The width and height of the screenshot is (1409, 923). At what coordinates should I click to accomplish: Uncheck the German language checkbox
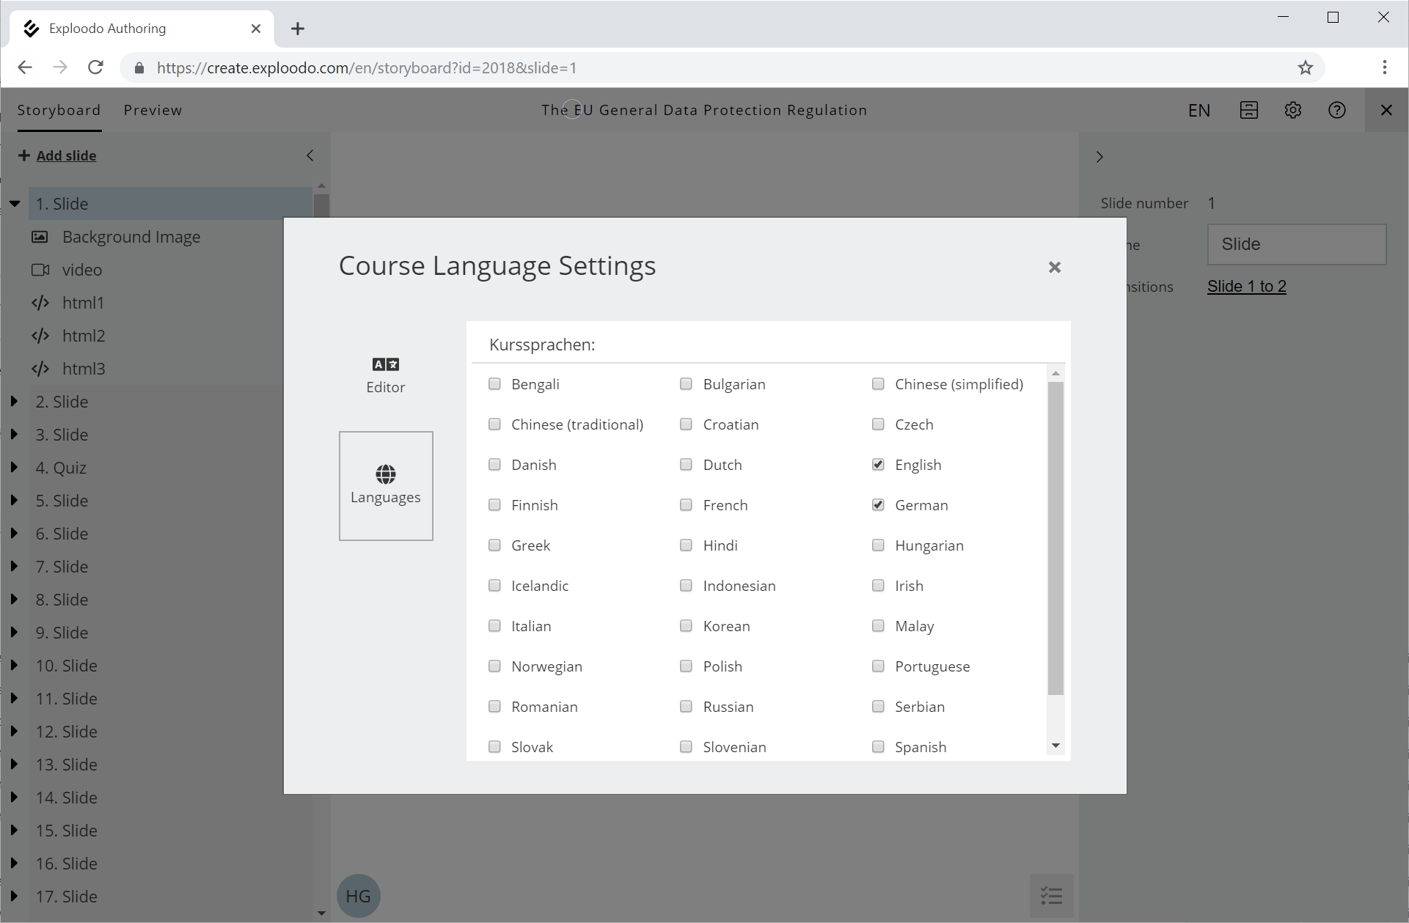[x=878, y=505]
